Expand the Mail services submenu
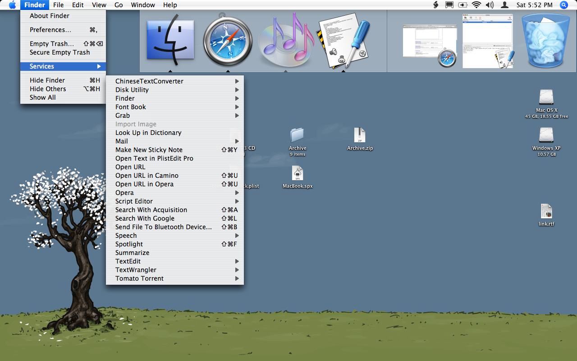This screenshot has height=361, width=577. [175, 141]
